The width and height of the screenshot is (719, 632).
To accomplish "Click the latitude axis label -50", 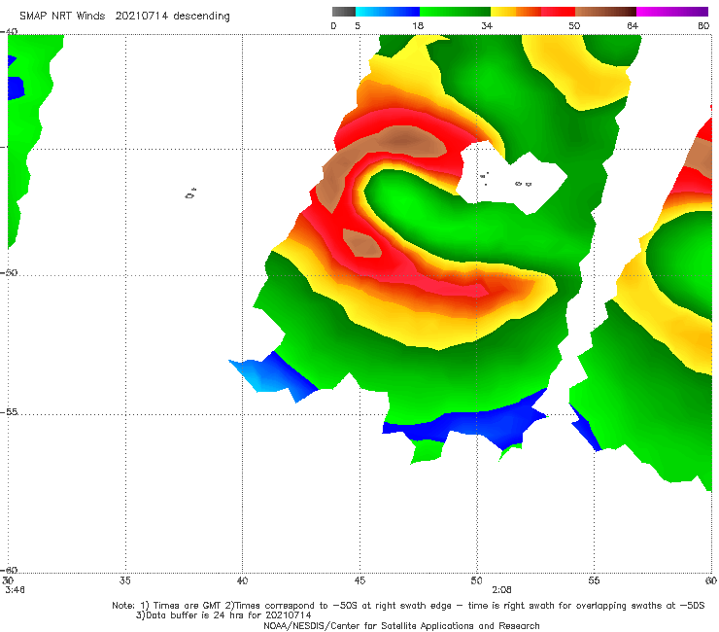I will [9, 272].
